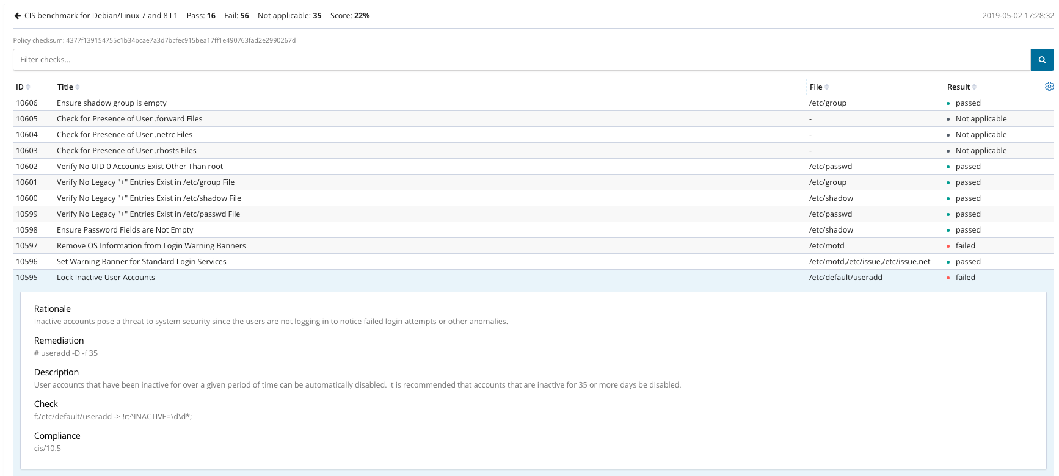1059x476 pixels.
Task: Open the Verify No UID 0 Accounts row
Action: tap(139, 167)
